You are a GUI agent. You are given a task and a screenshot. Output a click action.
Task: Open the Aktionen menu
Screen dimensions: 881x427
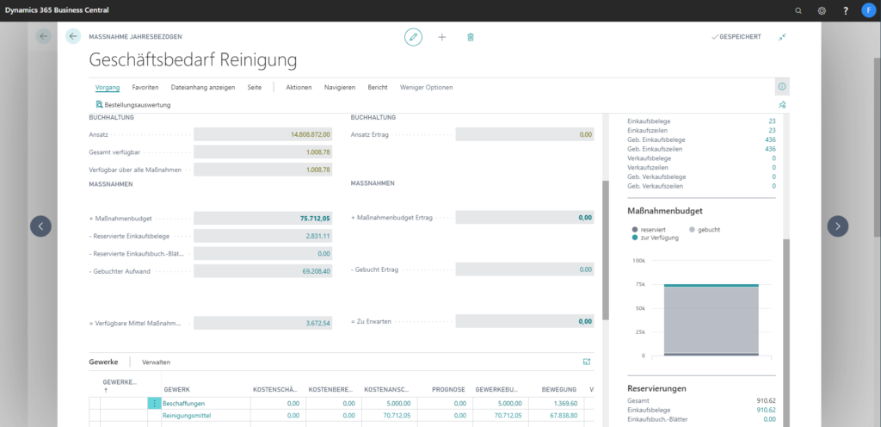(299, 88)
